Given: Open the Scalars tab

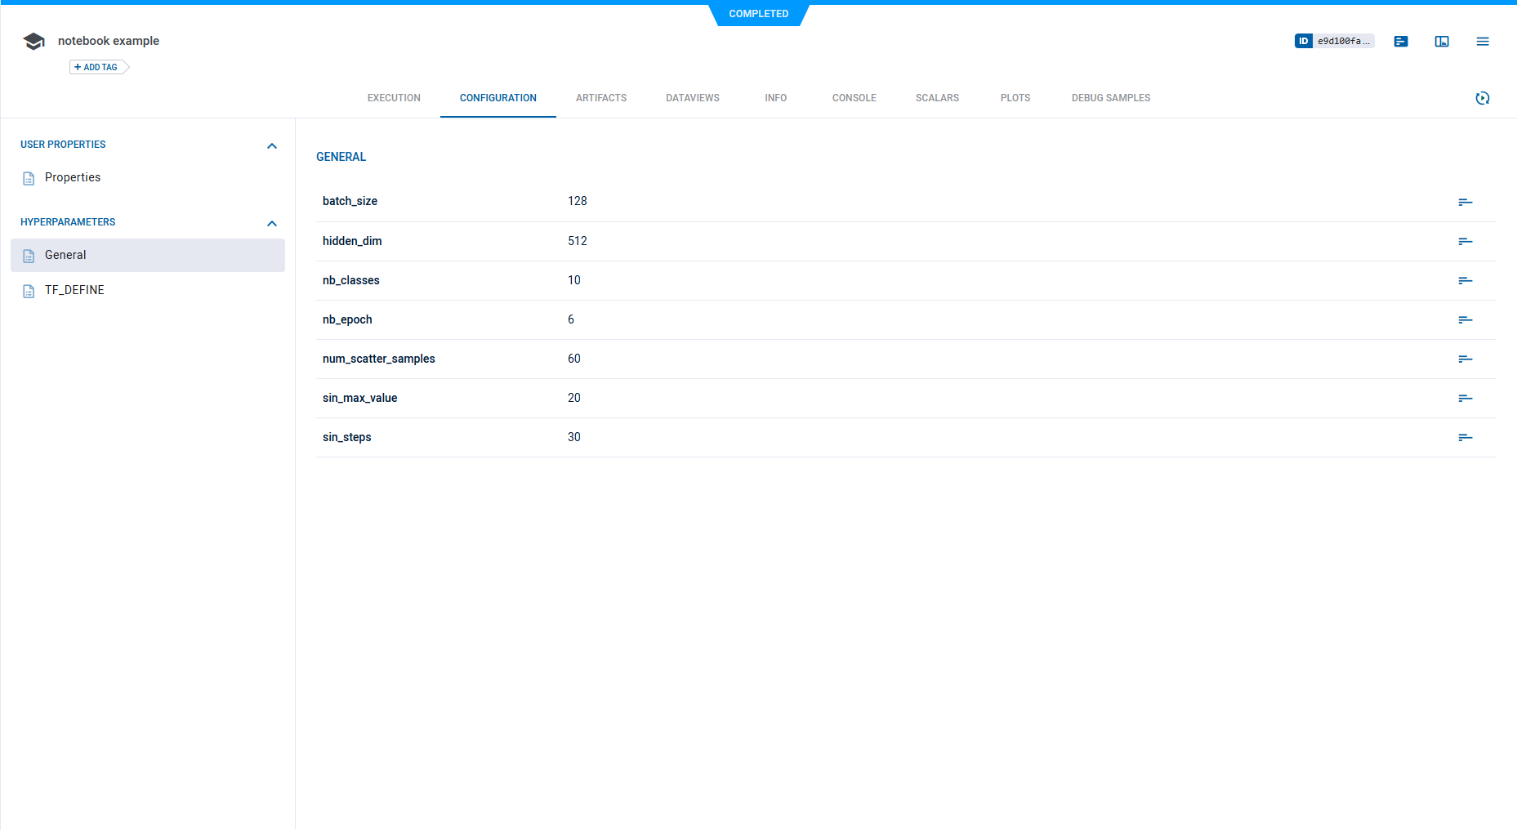Looking at the screenshot, I should pyautogui.click(x=937, y=98).
